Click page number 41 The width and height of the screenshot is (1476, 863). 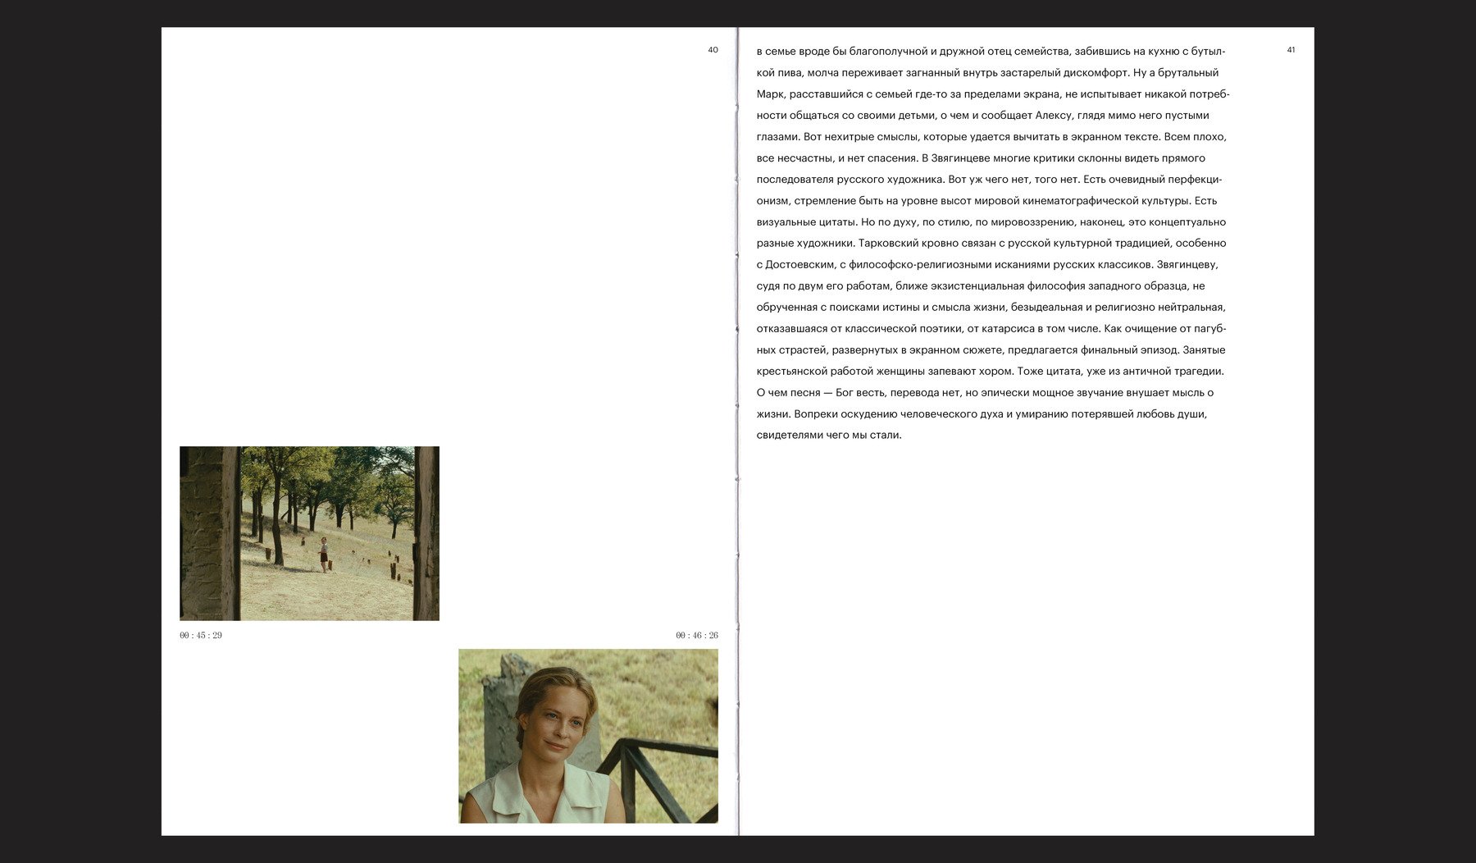click(x=1291, y=50)
